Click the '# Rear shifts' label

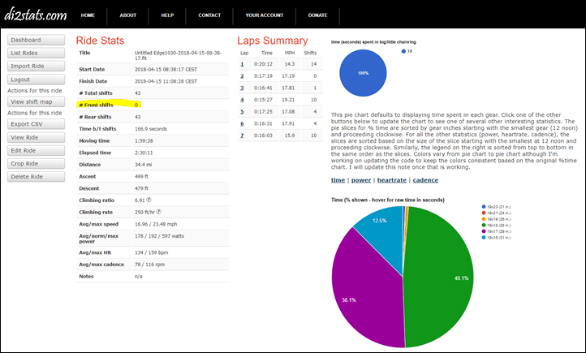[95, 117]
